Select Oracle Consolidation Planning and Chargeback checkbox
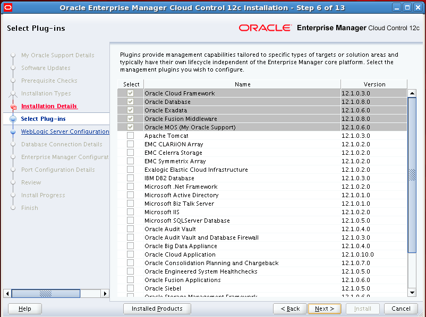Screen dimensions: 426x317 (131, 262)
